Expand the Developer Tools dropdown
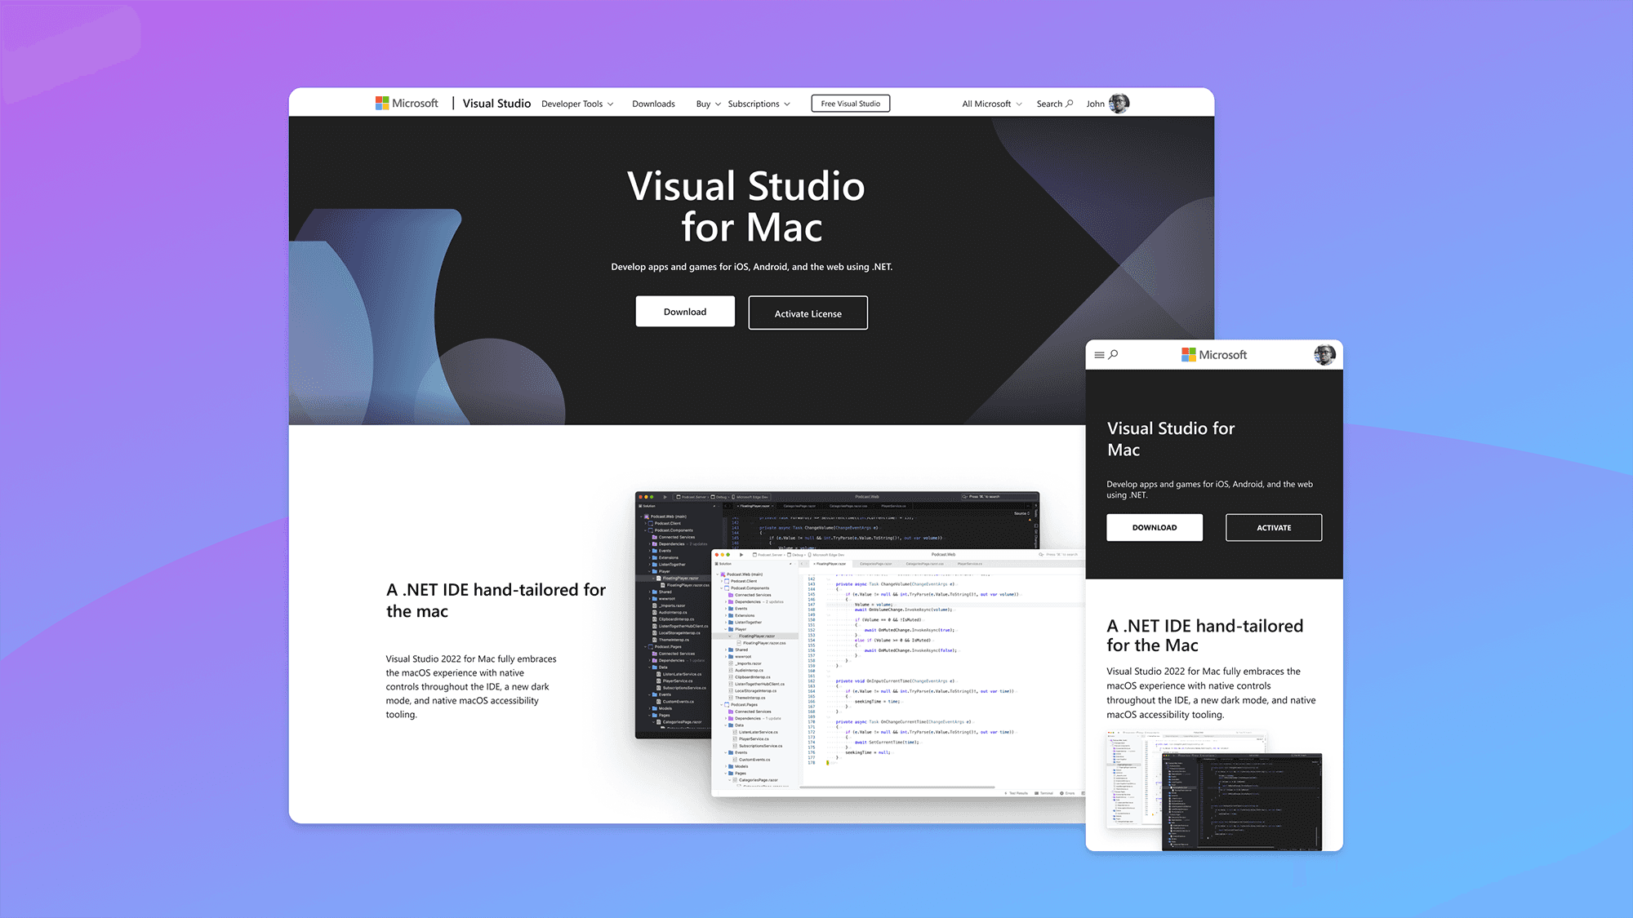1633x918 pixels. coord(577,104)
